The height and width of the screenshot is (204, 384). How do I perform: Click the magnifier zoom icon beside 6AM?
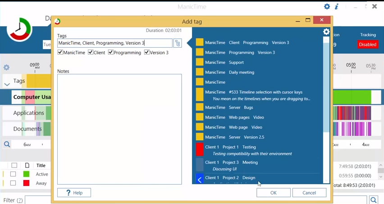click(x=7, y=144)
